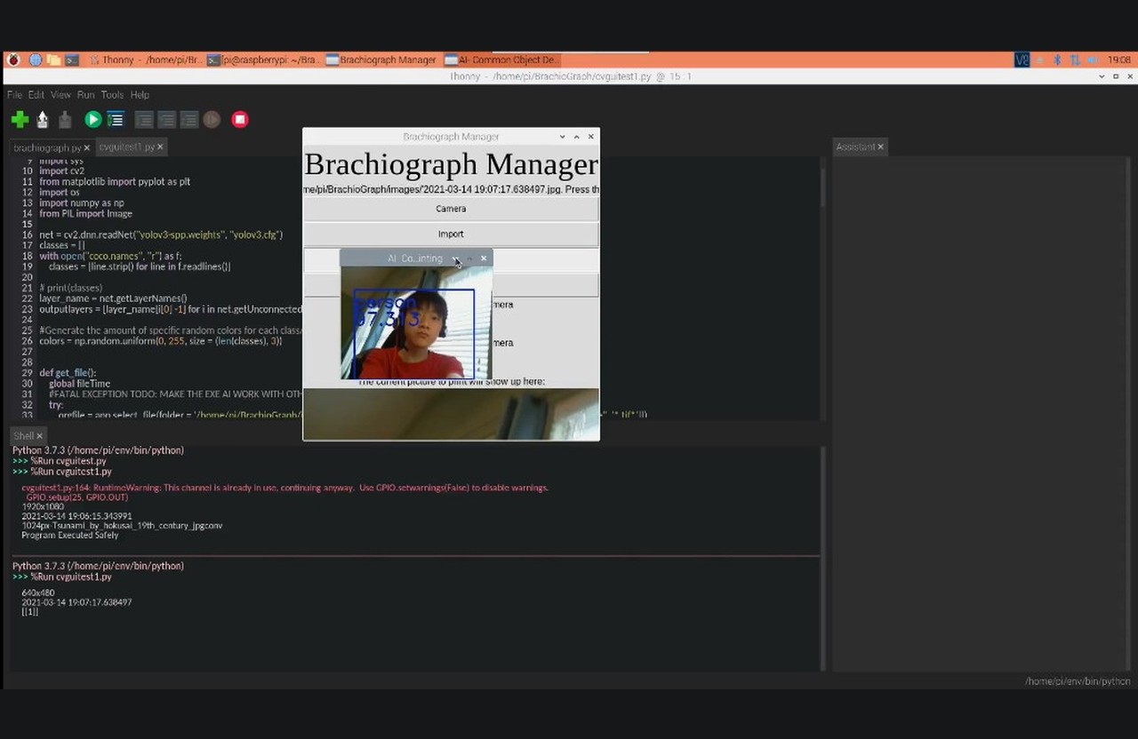Click the /home/pi/env/bin/python status bar entry
The height and width of the screenshot is (739, 1138).
(x=1078, y=681)
